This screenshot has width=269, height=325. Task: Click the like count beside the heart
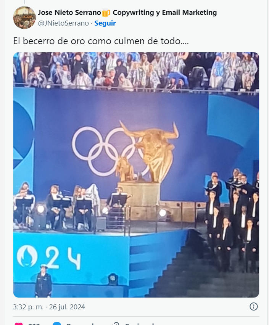[x=34, y=324]
